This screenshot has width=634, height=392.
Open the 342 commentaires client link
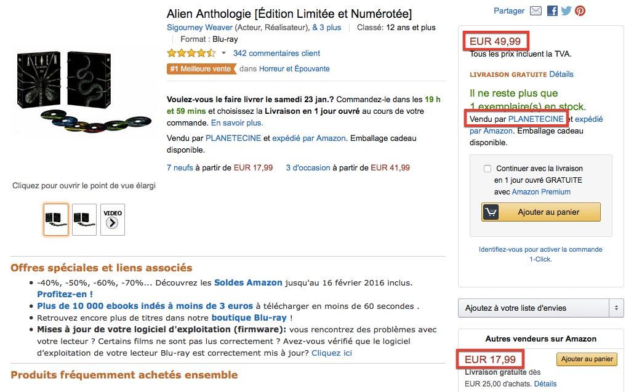(x=276, y=54)
